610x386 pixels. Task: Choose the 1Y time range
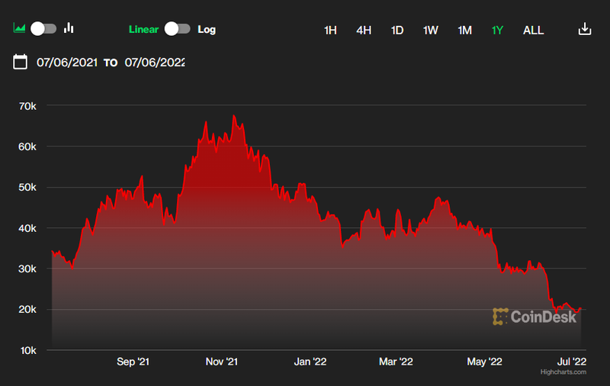(498, 31)
